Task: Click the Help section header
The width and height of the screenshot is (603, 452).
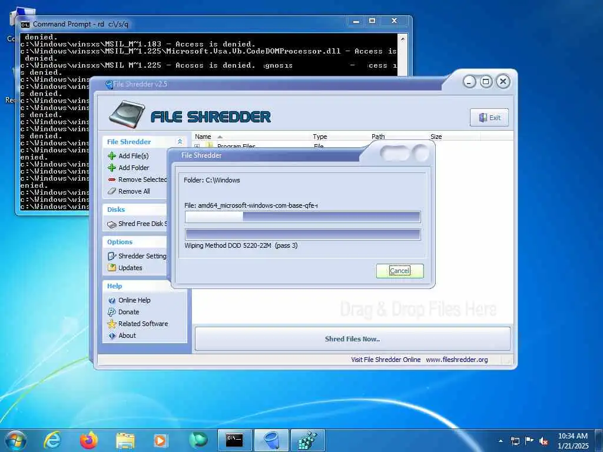Action: coord(115,286)
